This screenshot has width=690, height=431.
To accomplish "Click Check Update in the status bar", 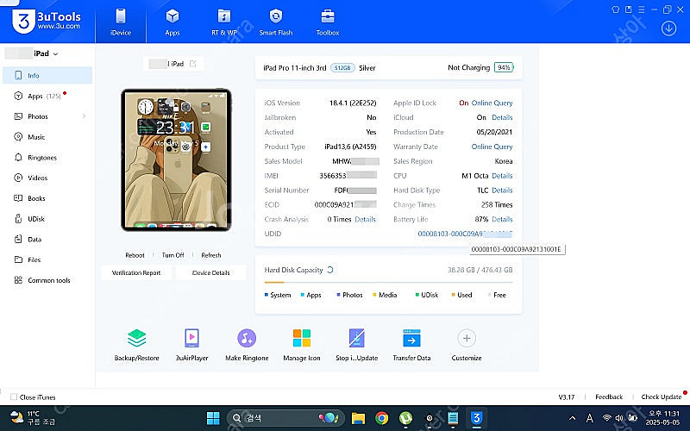I will tap(662, 397).
